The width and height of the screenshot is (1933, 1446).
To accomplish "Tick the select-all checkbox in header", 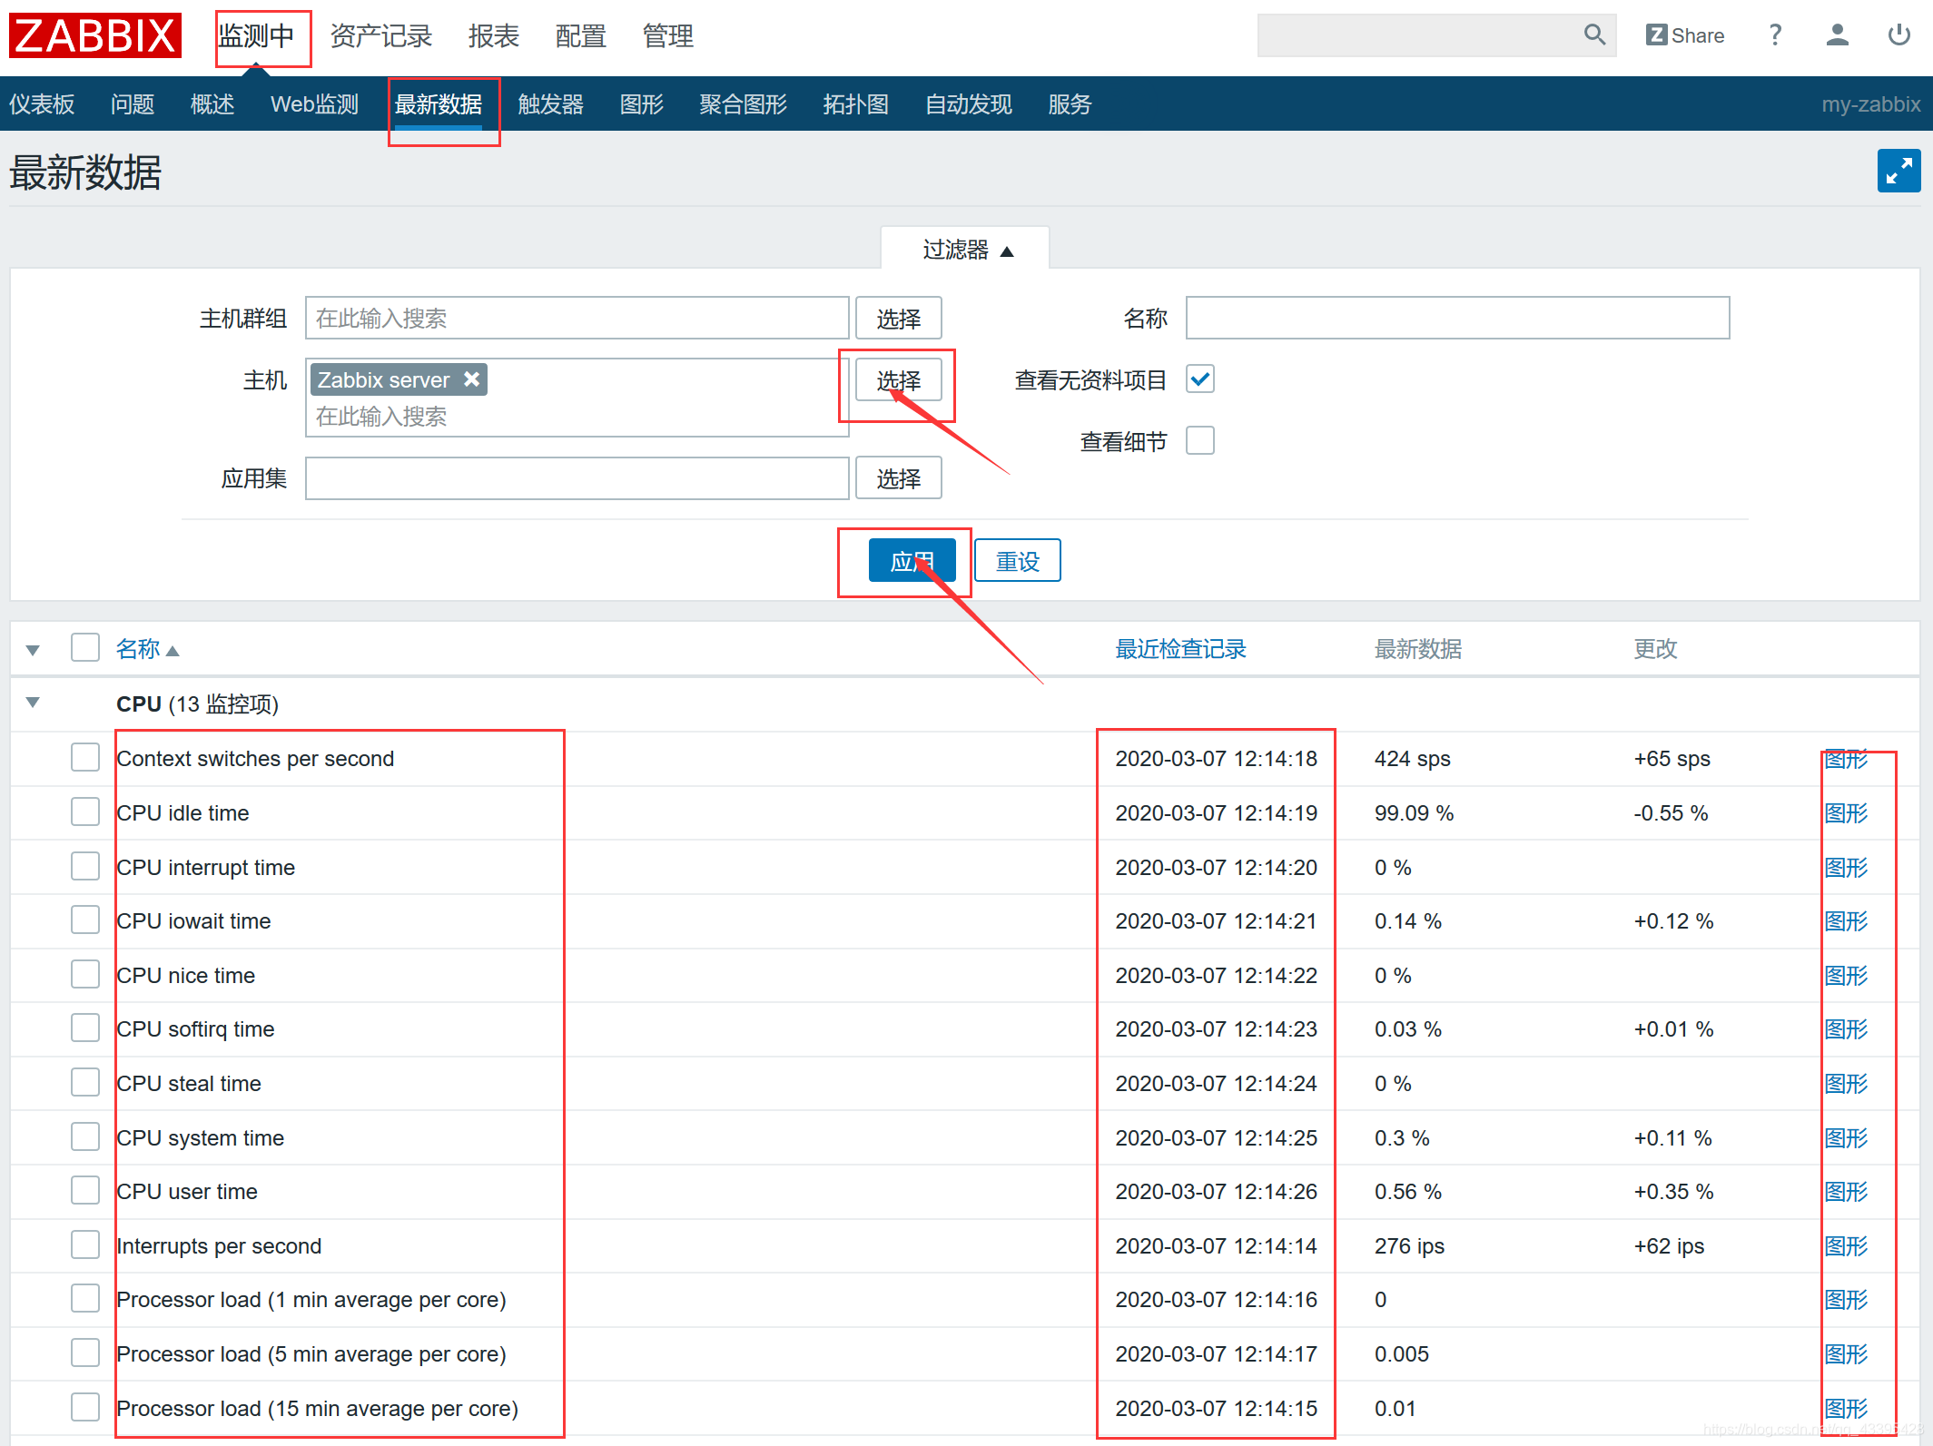I will [85, 648].
